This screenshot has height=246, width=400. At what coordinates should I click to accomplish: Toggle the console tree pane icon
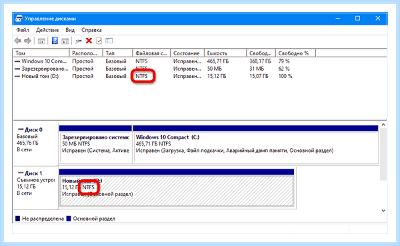pyautogui.click(x=41, y=41)
